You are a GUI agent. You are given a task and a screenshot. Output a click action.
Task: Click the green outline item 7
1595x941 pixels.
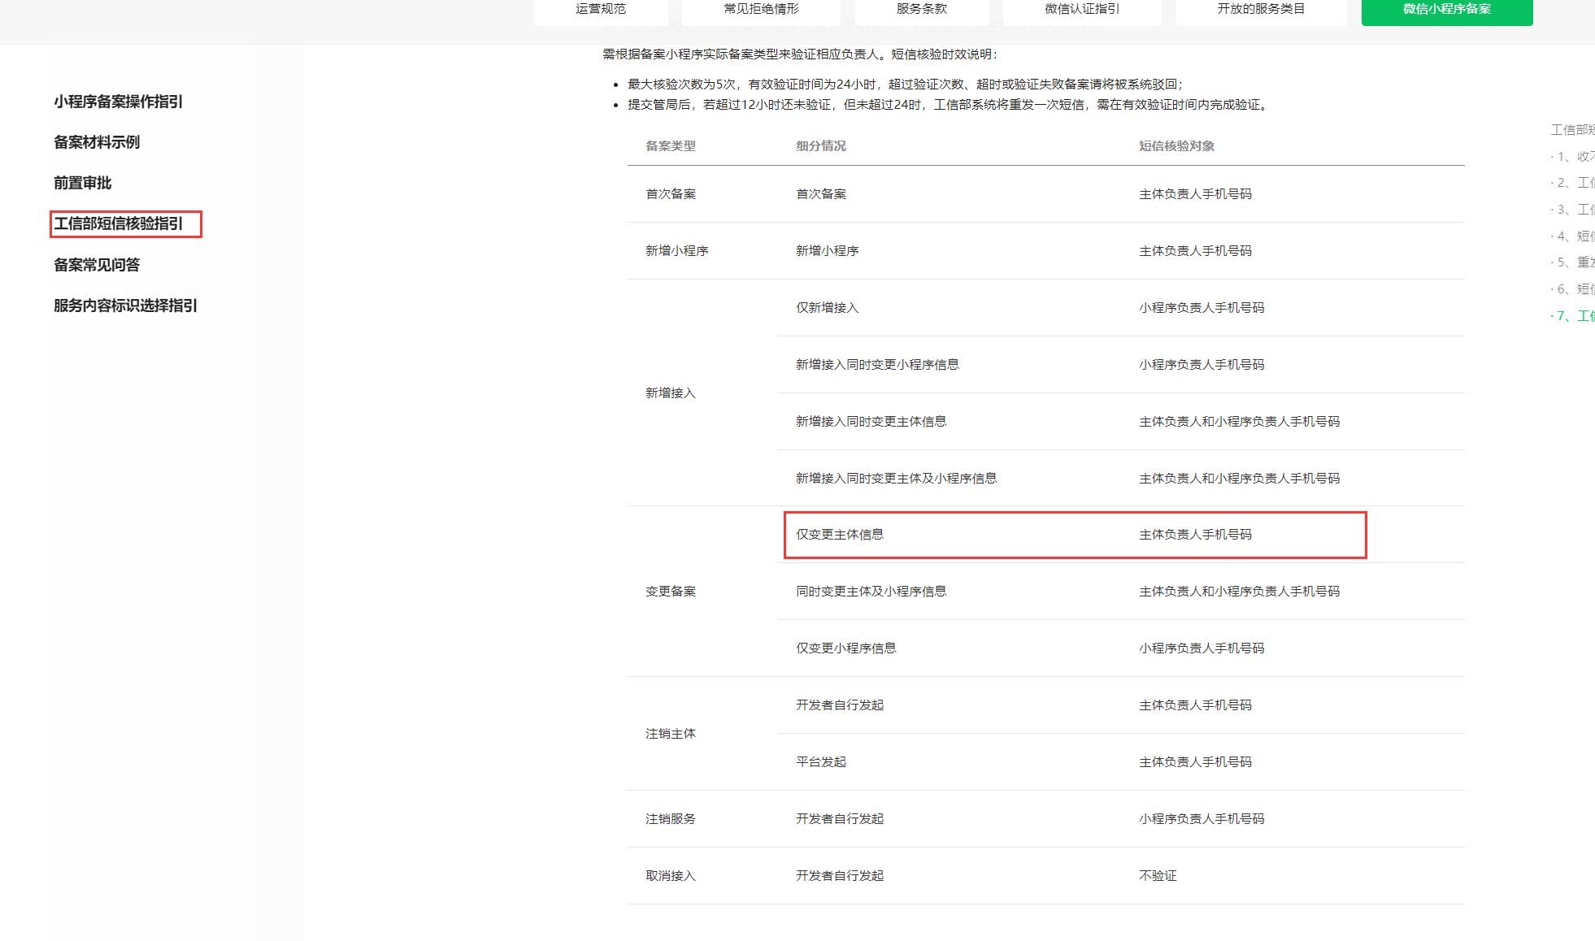1575,315
